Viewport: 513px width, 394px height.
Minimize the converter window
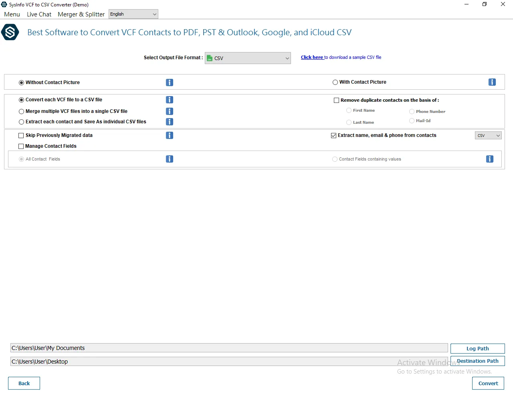[467, 4]
